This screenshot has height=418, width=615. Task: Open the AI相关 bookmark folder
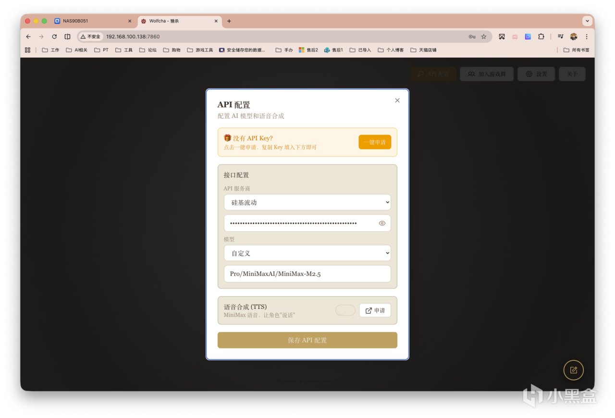pos(77,50)
